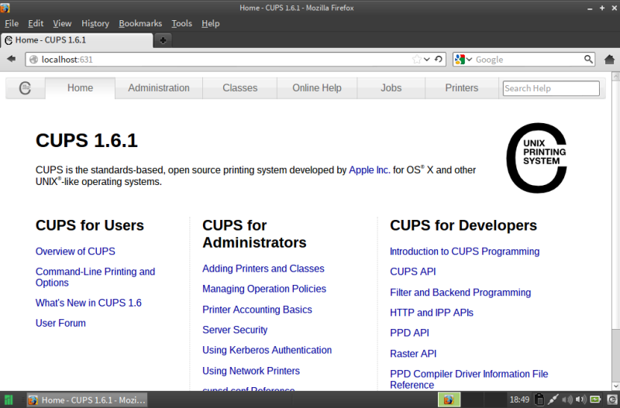The image size is (620, 408).
Task: Follow the Apple Inc. link
Action: pos(370,170)
